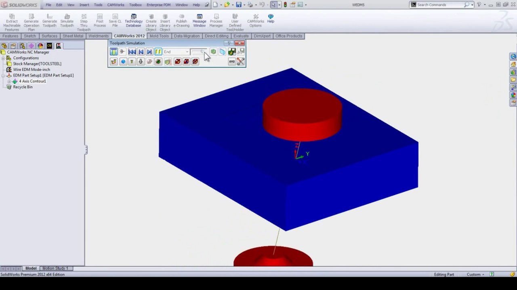Click Simulate Toolpath icon
This screenshot has width=517, height=290.
(67, 17)
